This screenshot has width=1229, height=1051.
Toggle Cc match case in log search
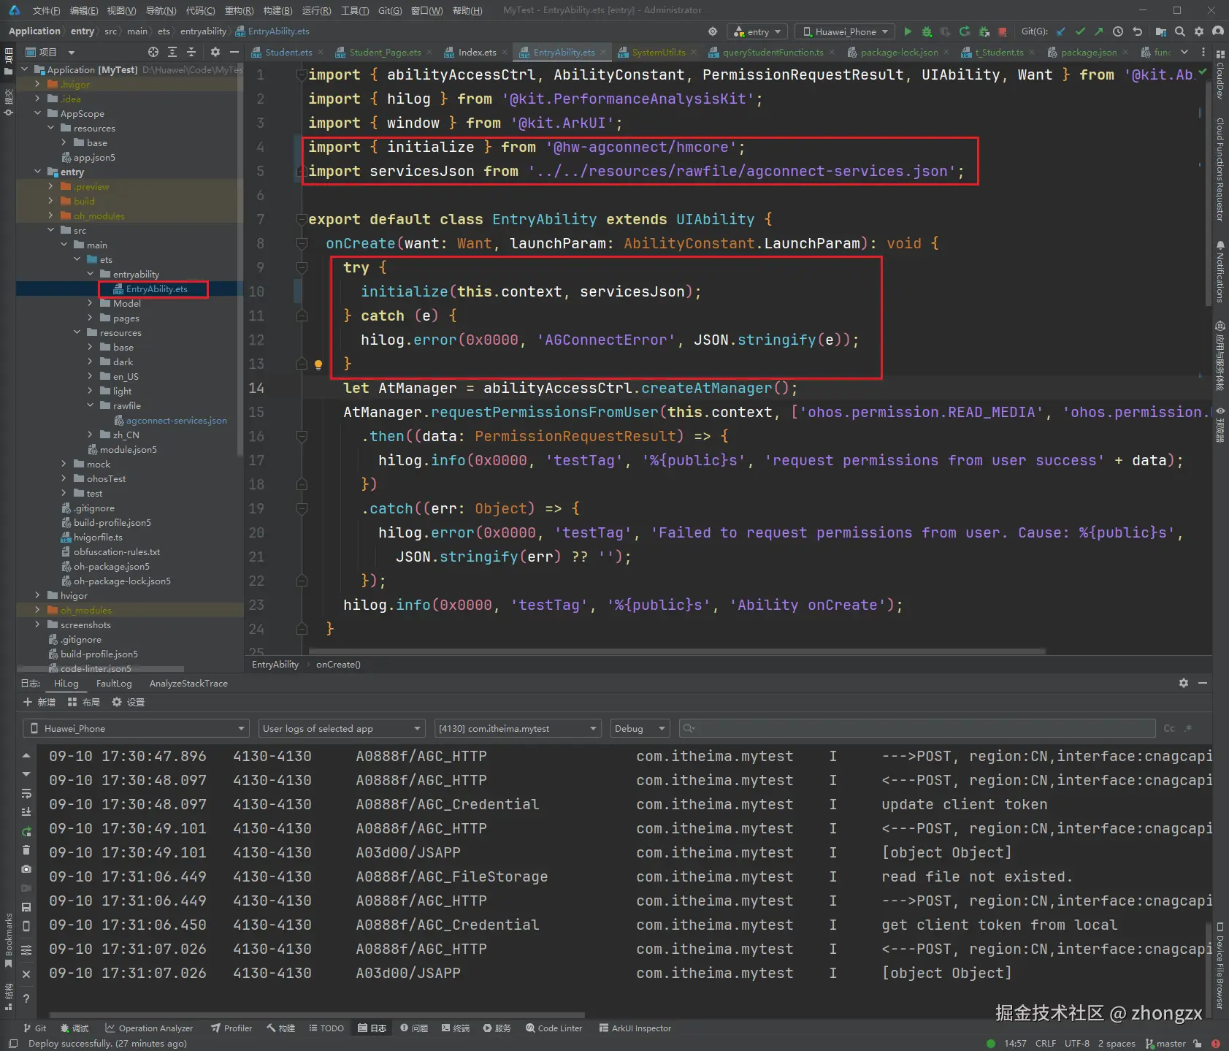(x=1169, y=728)
